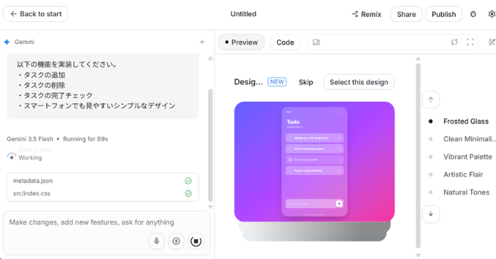The image size is (496, 259).
Task: Click the Gemini sparkle logo
Action: [7, 42]
